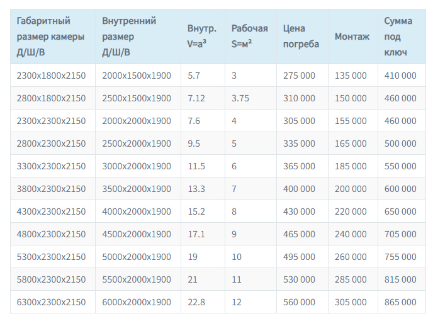Select the cell '5500x2000x1900'
Image resolution: width=433 pixels, height=321 pixels.
pyautogui.click(x=138, y=279)
